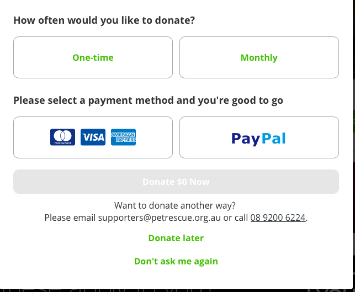Image resolution: width=355 pixels, height=292 pixels.
Task: Click the Visa card icon
Action: (93, 137)
